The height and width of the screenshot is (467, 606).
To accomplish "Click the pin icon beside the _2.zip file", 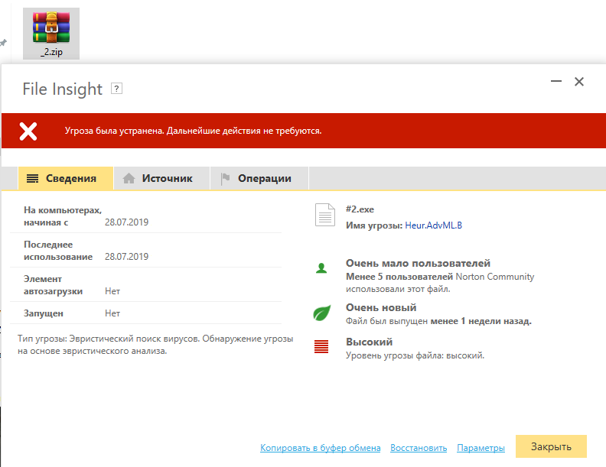I will 4,43.
